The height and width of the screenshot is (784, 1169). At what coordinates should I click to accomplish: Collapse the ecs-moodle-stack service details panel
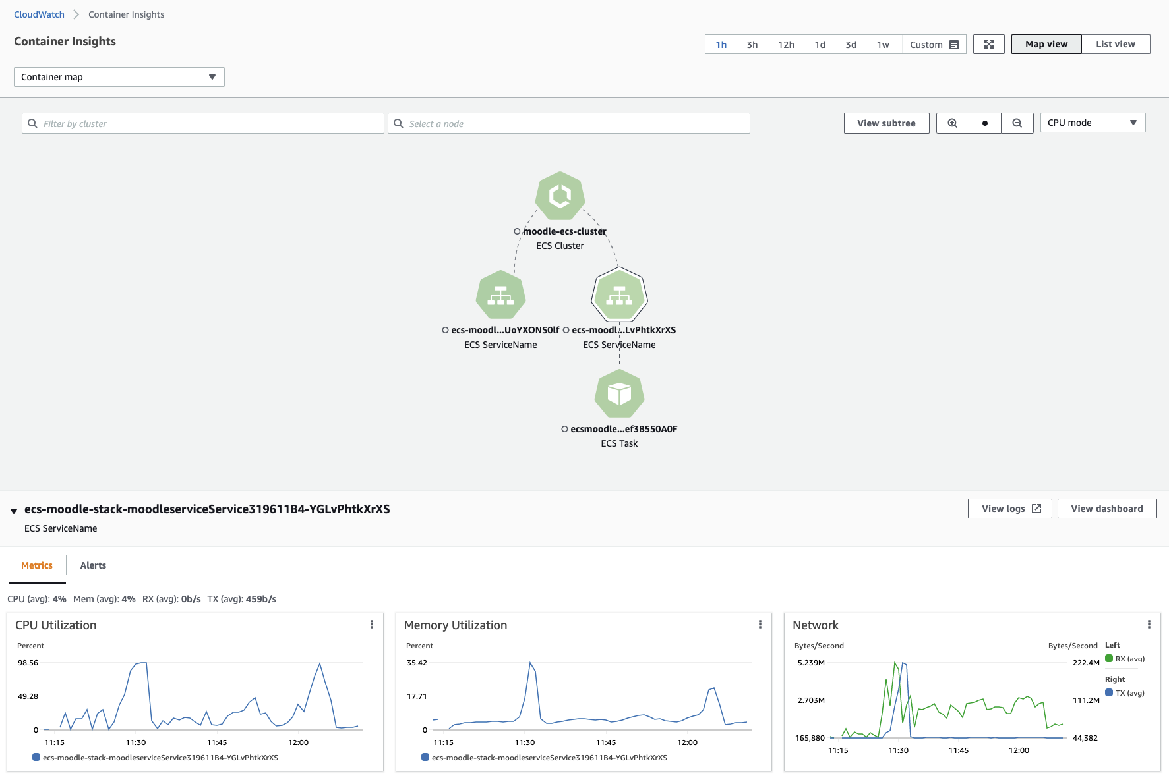click(x=14, y=511)
